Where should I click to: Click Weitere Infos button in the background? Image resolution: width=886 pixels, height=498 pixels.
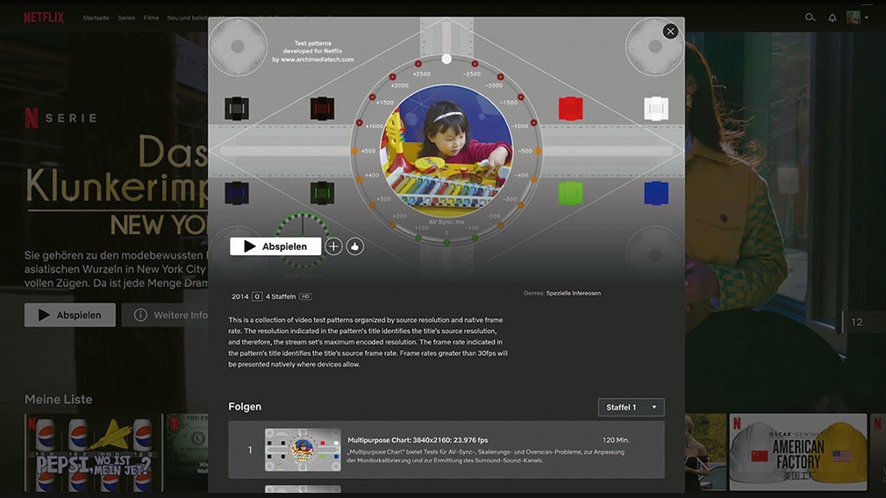coord(165,315)
